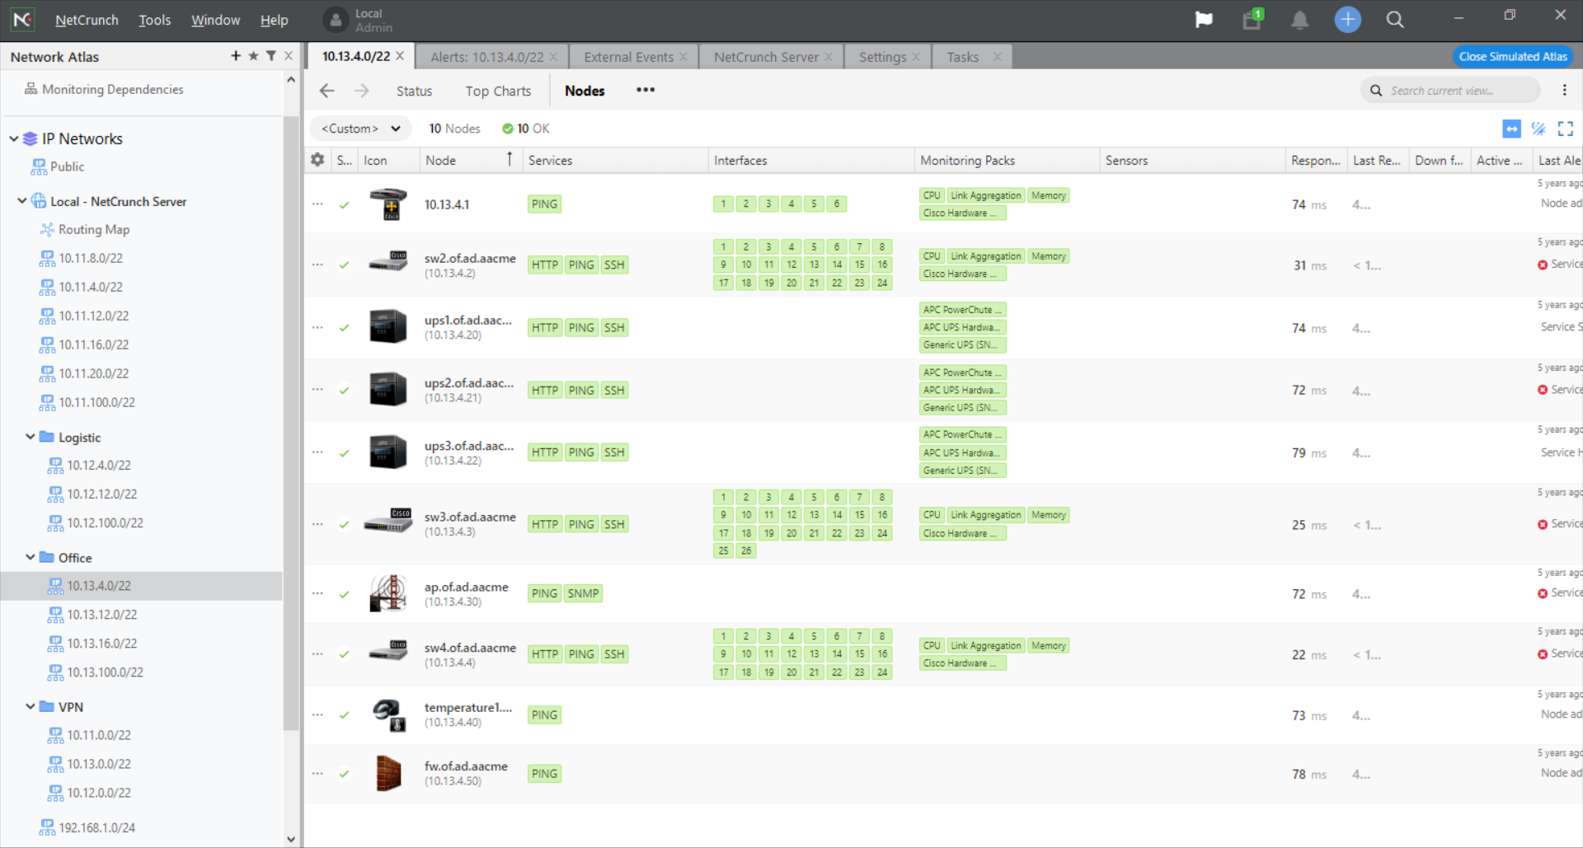
Task: Collapse the IP Networks tree section
Action: [x=13, y=138]
